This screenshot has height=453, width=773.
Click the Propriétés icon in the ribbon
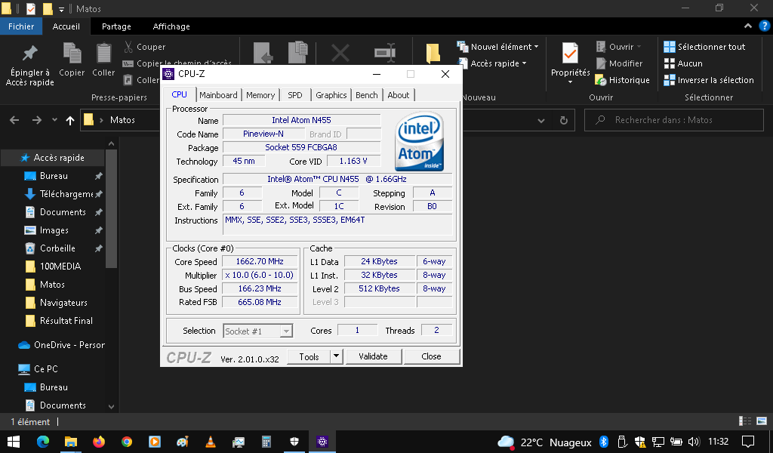pyautogui.click(x=570, y=54)
